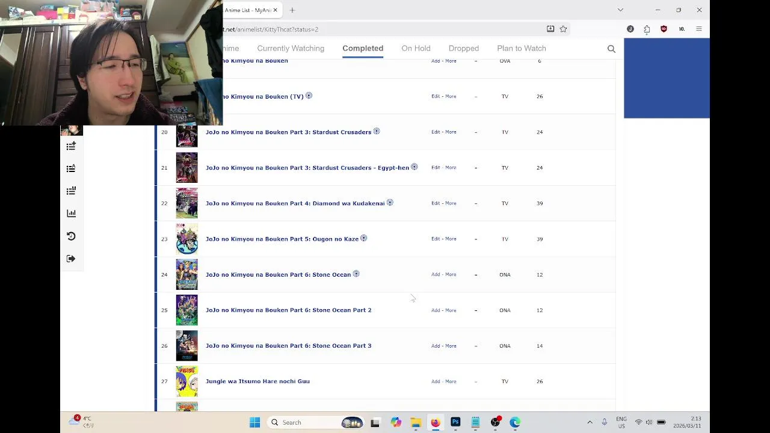Click the Ougon no Kaze cover thumbnail
This screenshot has height=433, width=770.
tap(186, 239)
